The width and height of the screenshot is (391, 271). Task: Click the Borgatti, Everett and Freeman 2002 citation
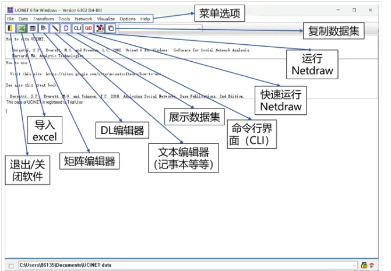coord(131,50)
